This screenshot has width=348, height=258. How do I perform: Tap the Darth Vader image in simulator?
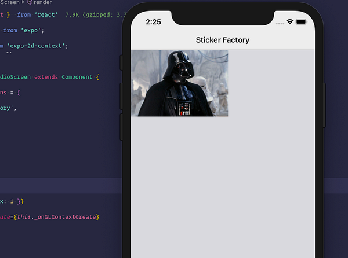[179, 83]
